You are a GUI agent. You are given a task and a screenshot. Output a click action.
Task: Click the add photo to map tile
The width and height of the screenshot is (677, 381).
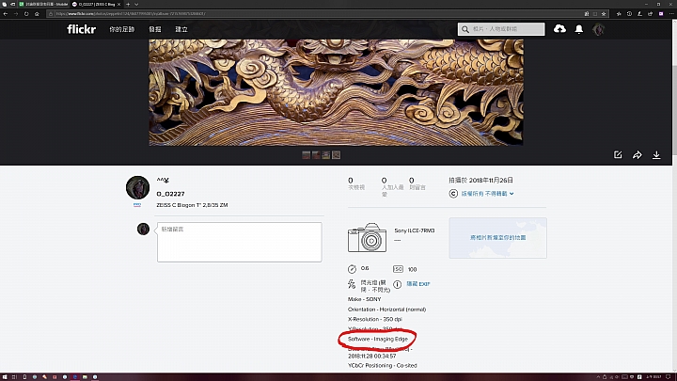497,238
